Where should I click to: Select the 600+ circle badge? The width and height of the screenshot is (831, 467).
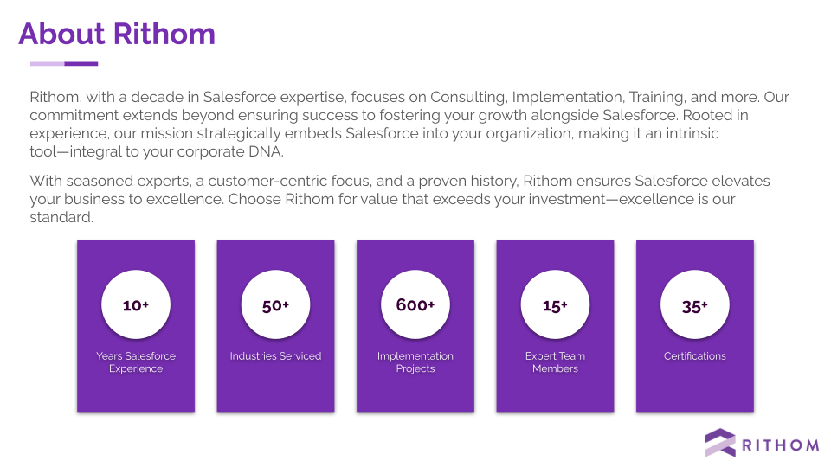[x=415, y=304]
